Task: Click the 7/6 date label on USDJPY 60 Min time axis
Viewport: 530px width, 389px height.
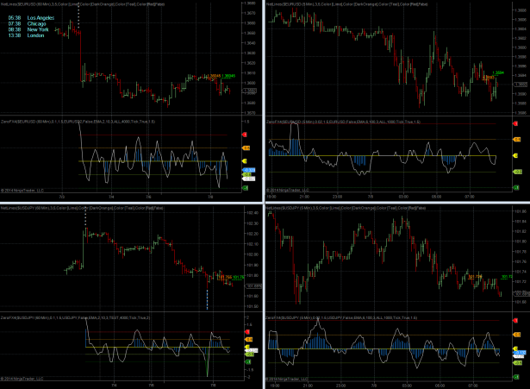Action: (x=152, y=386)
